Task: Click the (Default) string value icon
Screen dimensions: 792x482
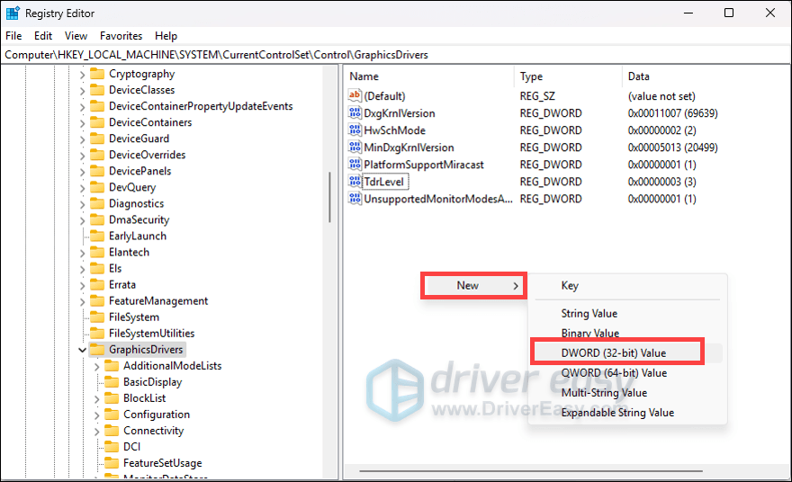Action: coord(355,96)
